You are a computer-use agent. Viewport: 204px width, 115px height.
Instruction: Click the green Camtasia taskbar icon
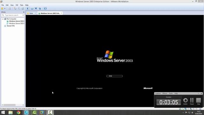[34, 112]
